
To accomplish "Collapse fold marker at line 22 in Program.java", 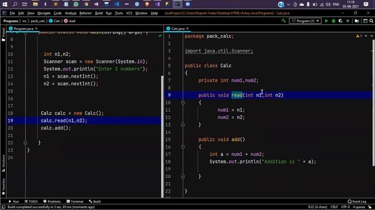I will click(x=25, y=142).
